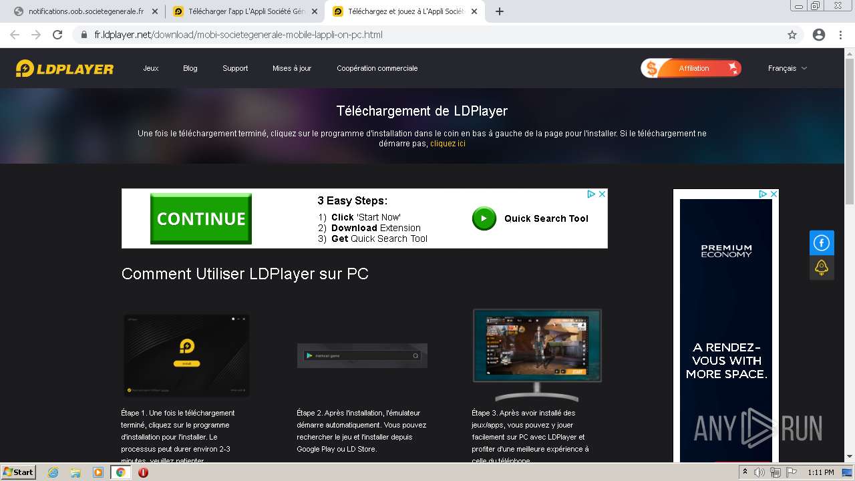Switch to Télécharger l'app L'Appli tab
The image size is (855, 481).
point(245,11)
